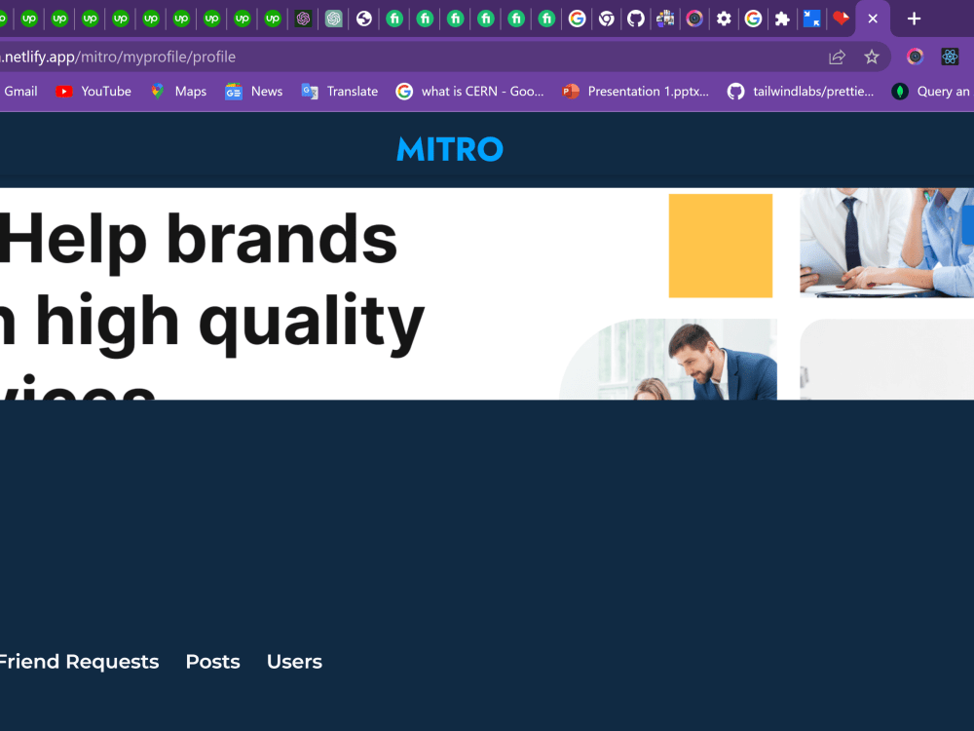Click the Chrome profile avatar icon
Image resolution: width=974 pixels, height=731 pixels.
point(914,57)
